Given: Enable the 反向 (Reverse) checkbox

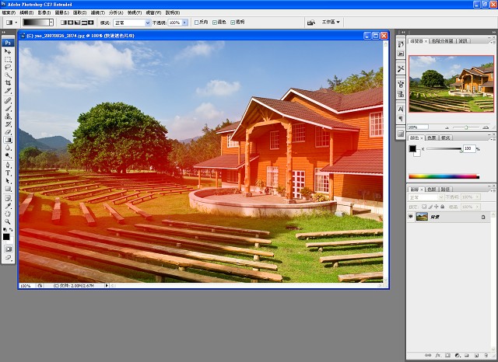Looking at the screenshot, I should pyautogui.click(x=197, y=23).
